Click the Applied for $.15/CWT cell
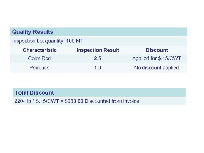 pyautogui.click(x=157, y=58)
